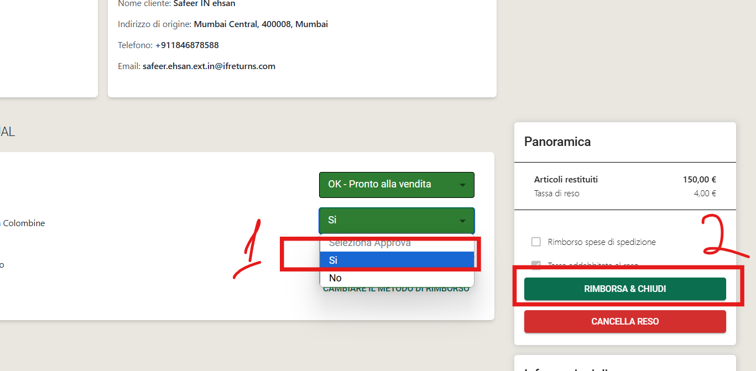Toggle the Tassa addebitata al reso checkbox
This screenshot has height=371, width=756.
point(536,265)
